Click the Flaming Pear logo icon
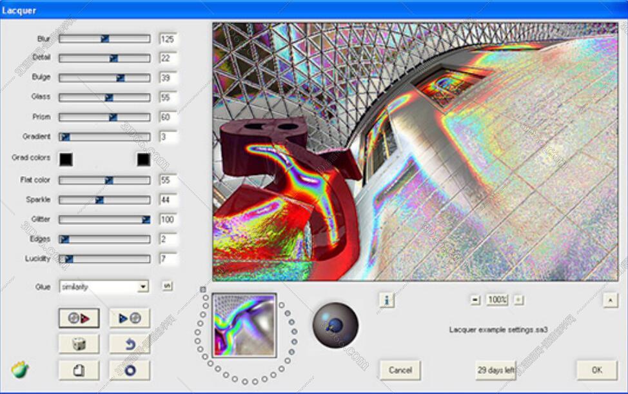The width and height of the screenshot is (628, 394). [x=20, y=370]
